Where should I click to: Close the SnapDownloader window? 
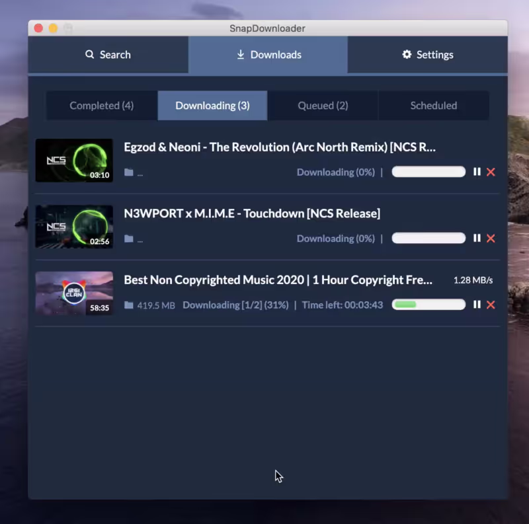click(38, 28)
